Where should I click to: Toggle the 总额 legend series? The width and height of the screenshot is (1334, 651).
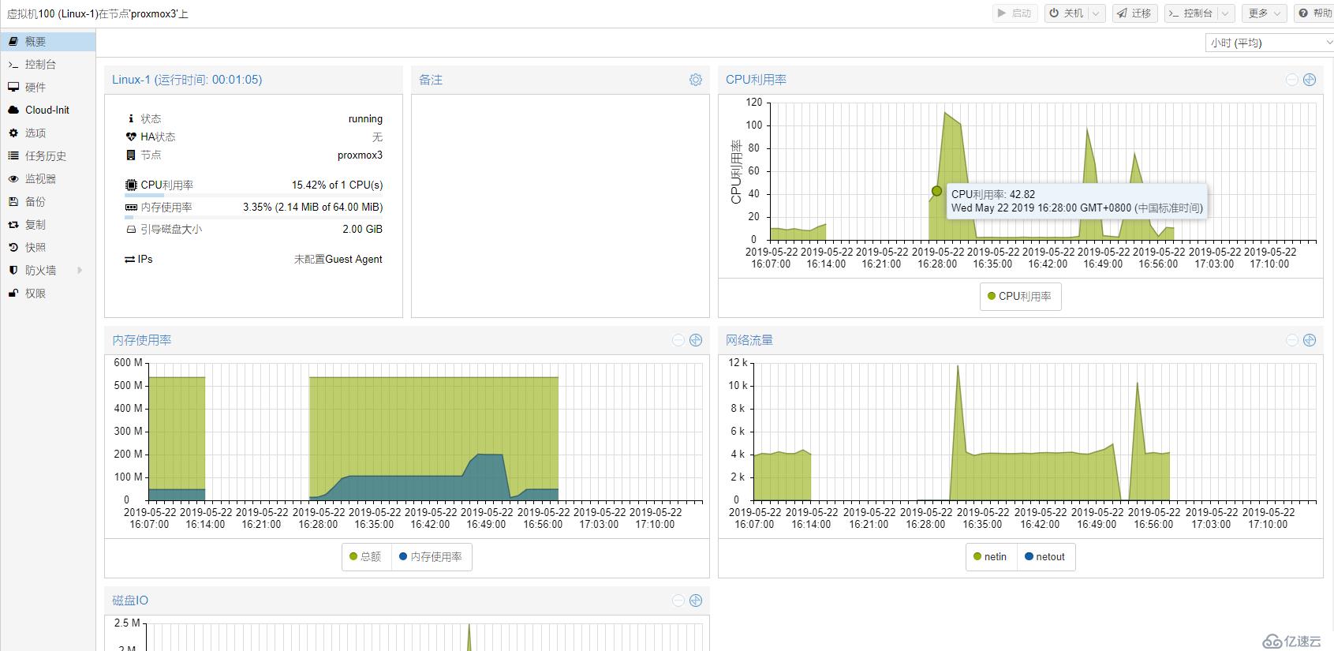tap(366, 556)
